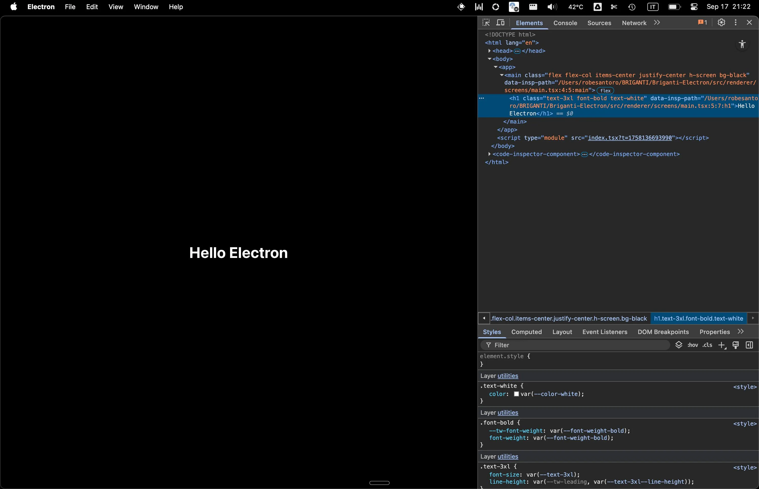The width and height of the screenshot is (759, 489).
Task: Collapse the body element node
Action: pos(489,59)
